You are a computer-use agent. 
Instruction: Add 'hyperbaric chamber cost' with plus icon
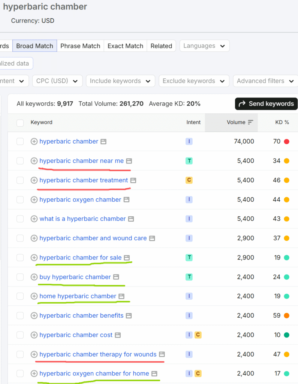pyautogui.click(x=34, y=335)
